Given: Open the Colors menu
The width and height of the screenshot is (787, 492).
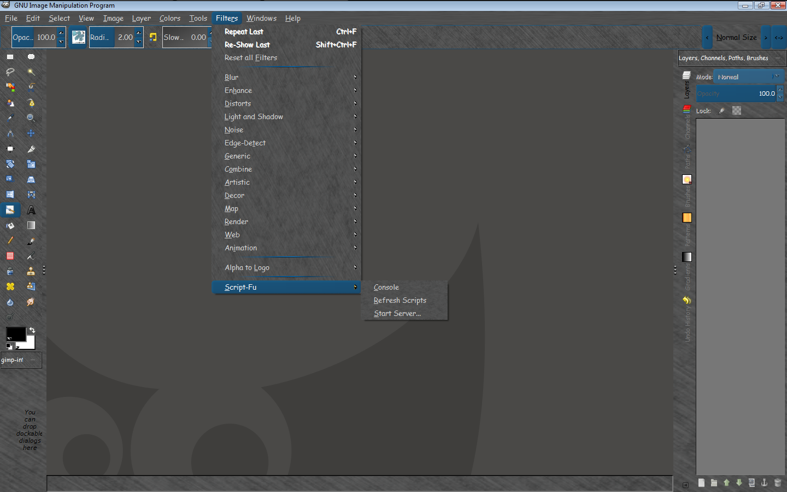Looking at the screenshot, I should click(x=169, y=18).
